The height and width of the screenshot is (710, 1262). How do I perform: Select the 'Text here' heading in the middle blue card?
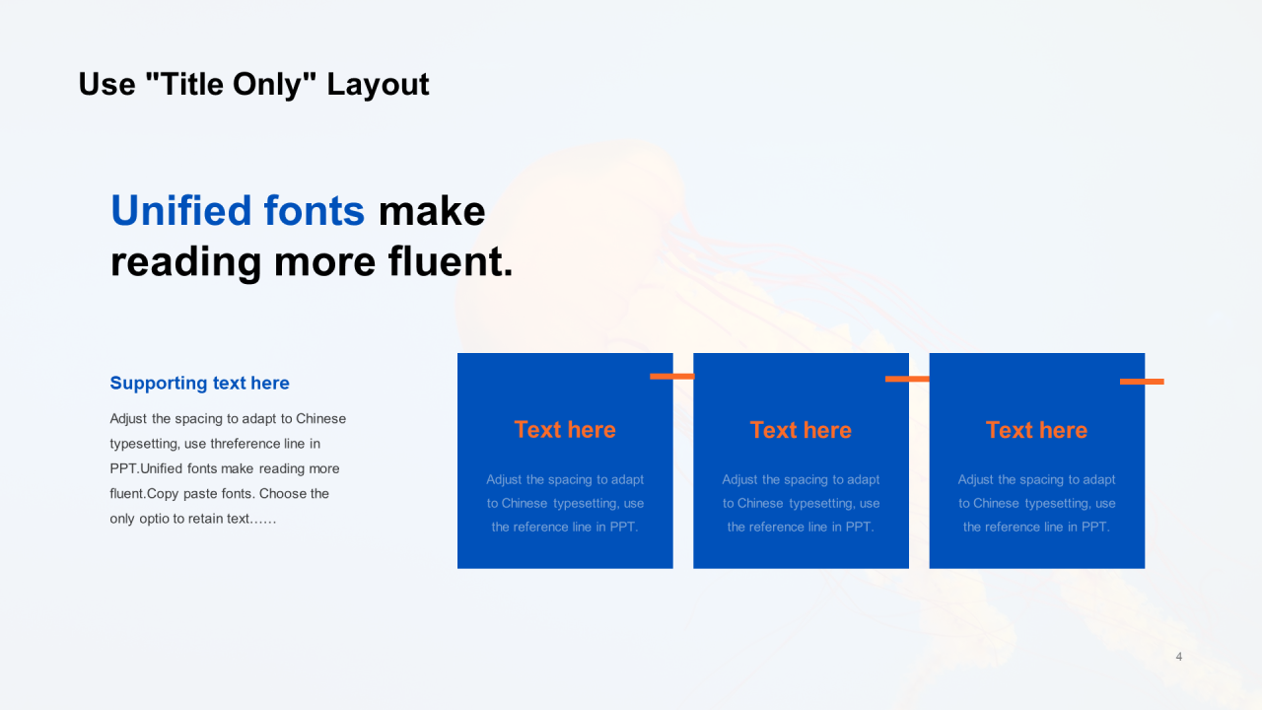coord(801,430)
